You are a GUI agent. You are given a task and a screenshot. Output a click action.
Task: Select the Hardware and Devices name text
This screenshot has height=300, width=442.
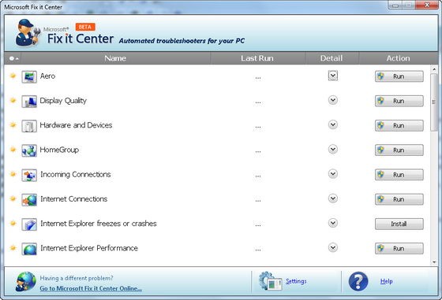coord(76,125)
